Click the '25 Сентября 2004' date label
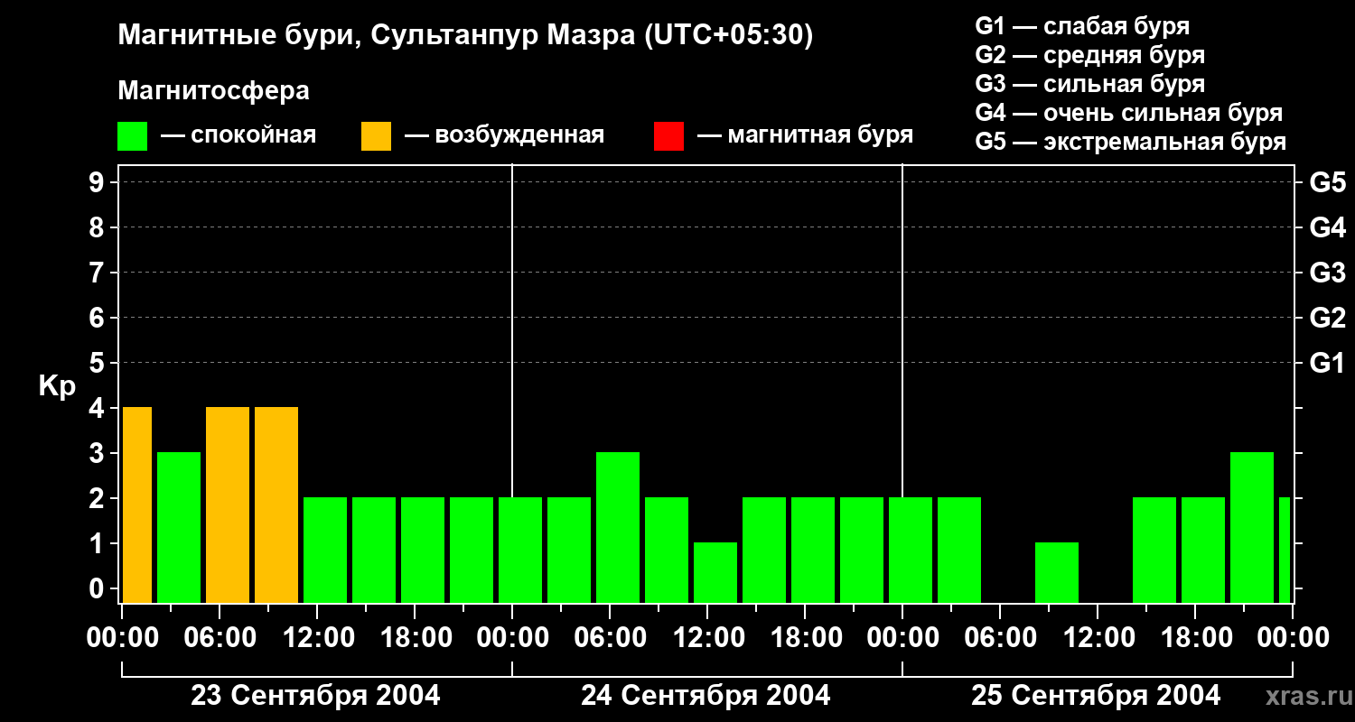Screen dimensions: 1355x722 point(1096,696)
